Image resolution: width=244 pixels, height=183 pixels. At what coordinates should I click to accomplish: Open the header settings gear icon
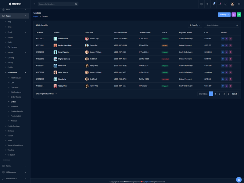tap(239, 4)
